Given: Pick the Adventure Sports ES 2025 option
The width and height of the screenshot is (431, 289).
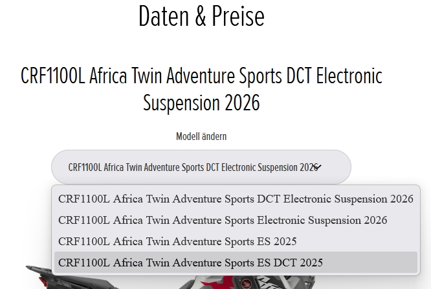Looking at the screenshot, I should (177, 241).
